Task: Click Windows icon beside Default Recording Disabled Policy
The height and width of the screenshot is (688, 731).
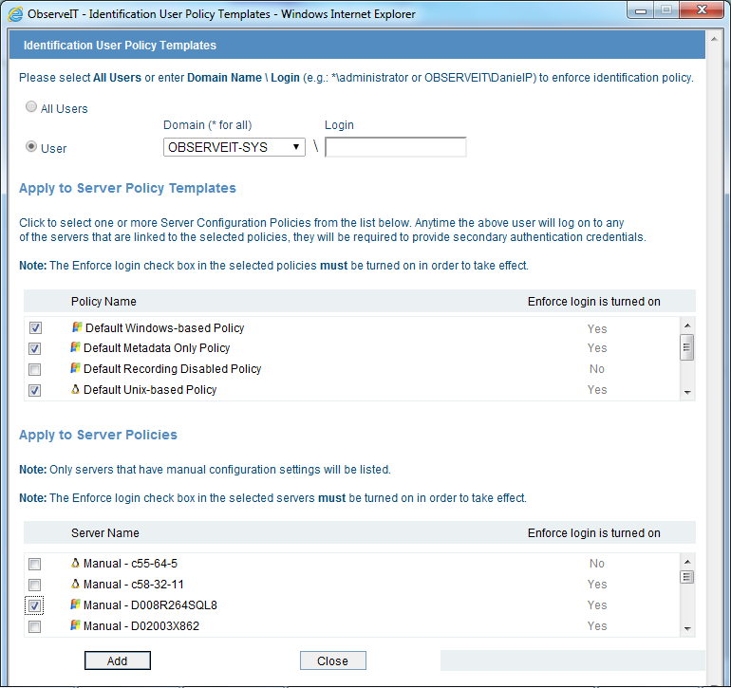Action: coord(76,369)
